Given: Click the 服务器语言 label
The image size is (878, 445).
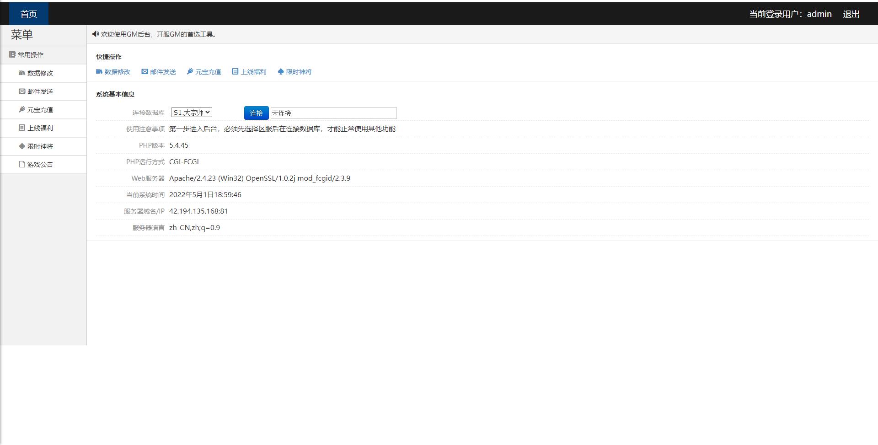Looking at the screenshot, I should click(149, 228).
